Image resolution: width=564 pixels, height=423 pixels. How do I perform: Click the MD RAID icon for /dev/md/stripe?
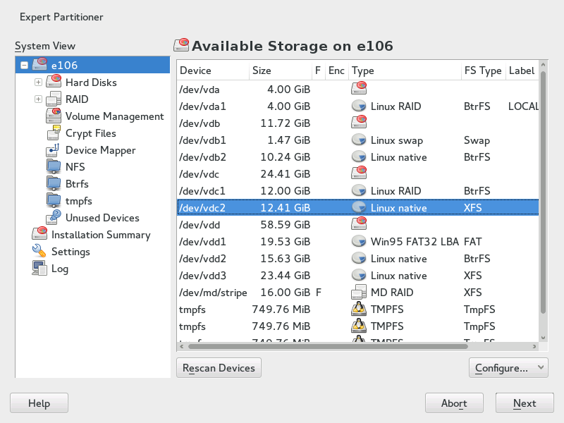[x=360, y=293]
